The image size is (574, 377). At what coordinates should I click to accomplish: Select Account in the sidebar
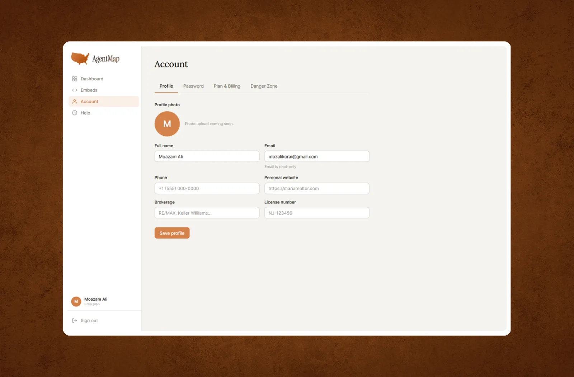pyautogui.click(x=104, y=102)
